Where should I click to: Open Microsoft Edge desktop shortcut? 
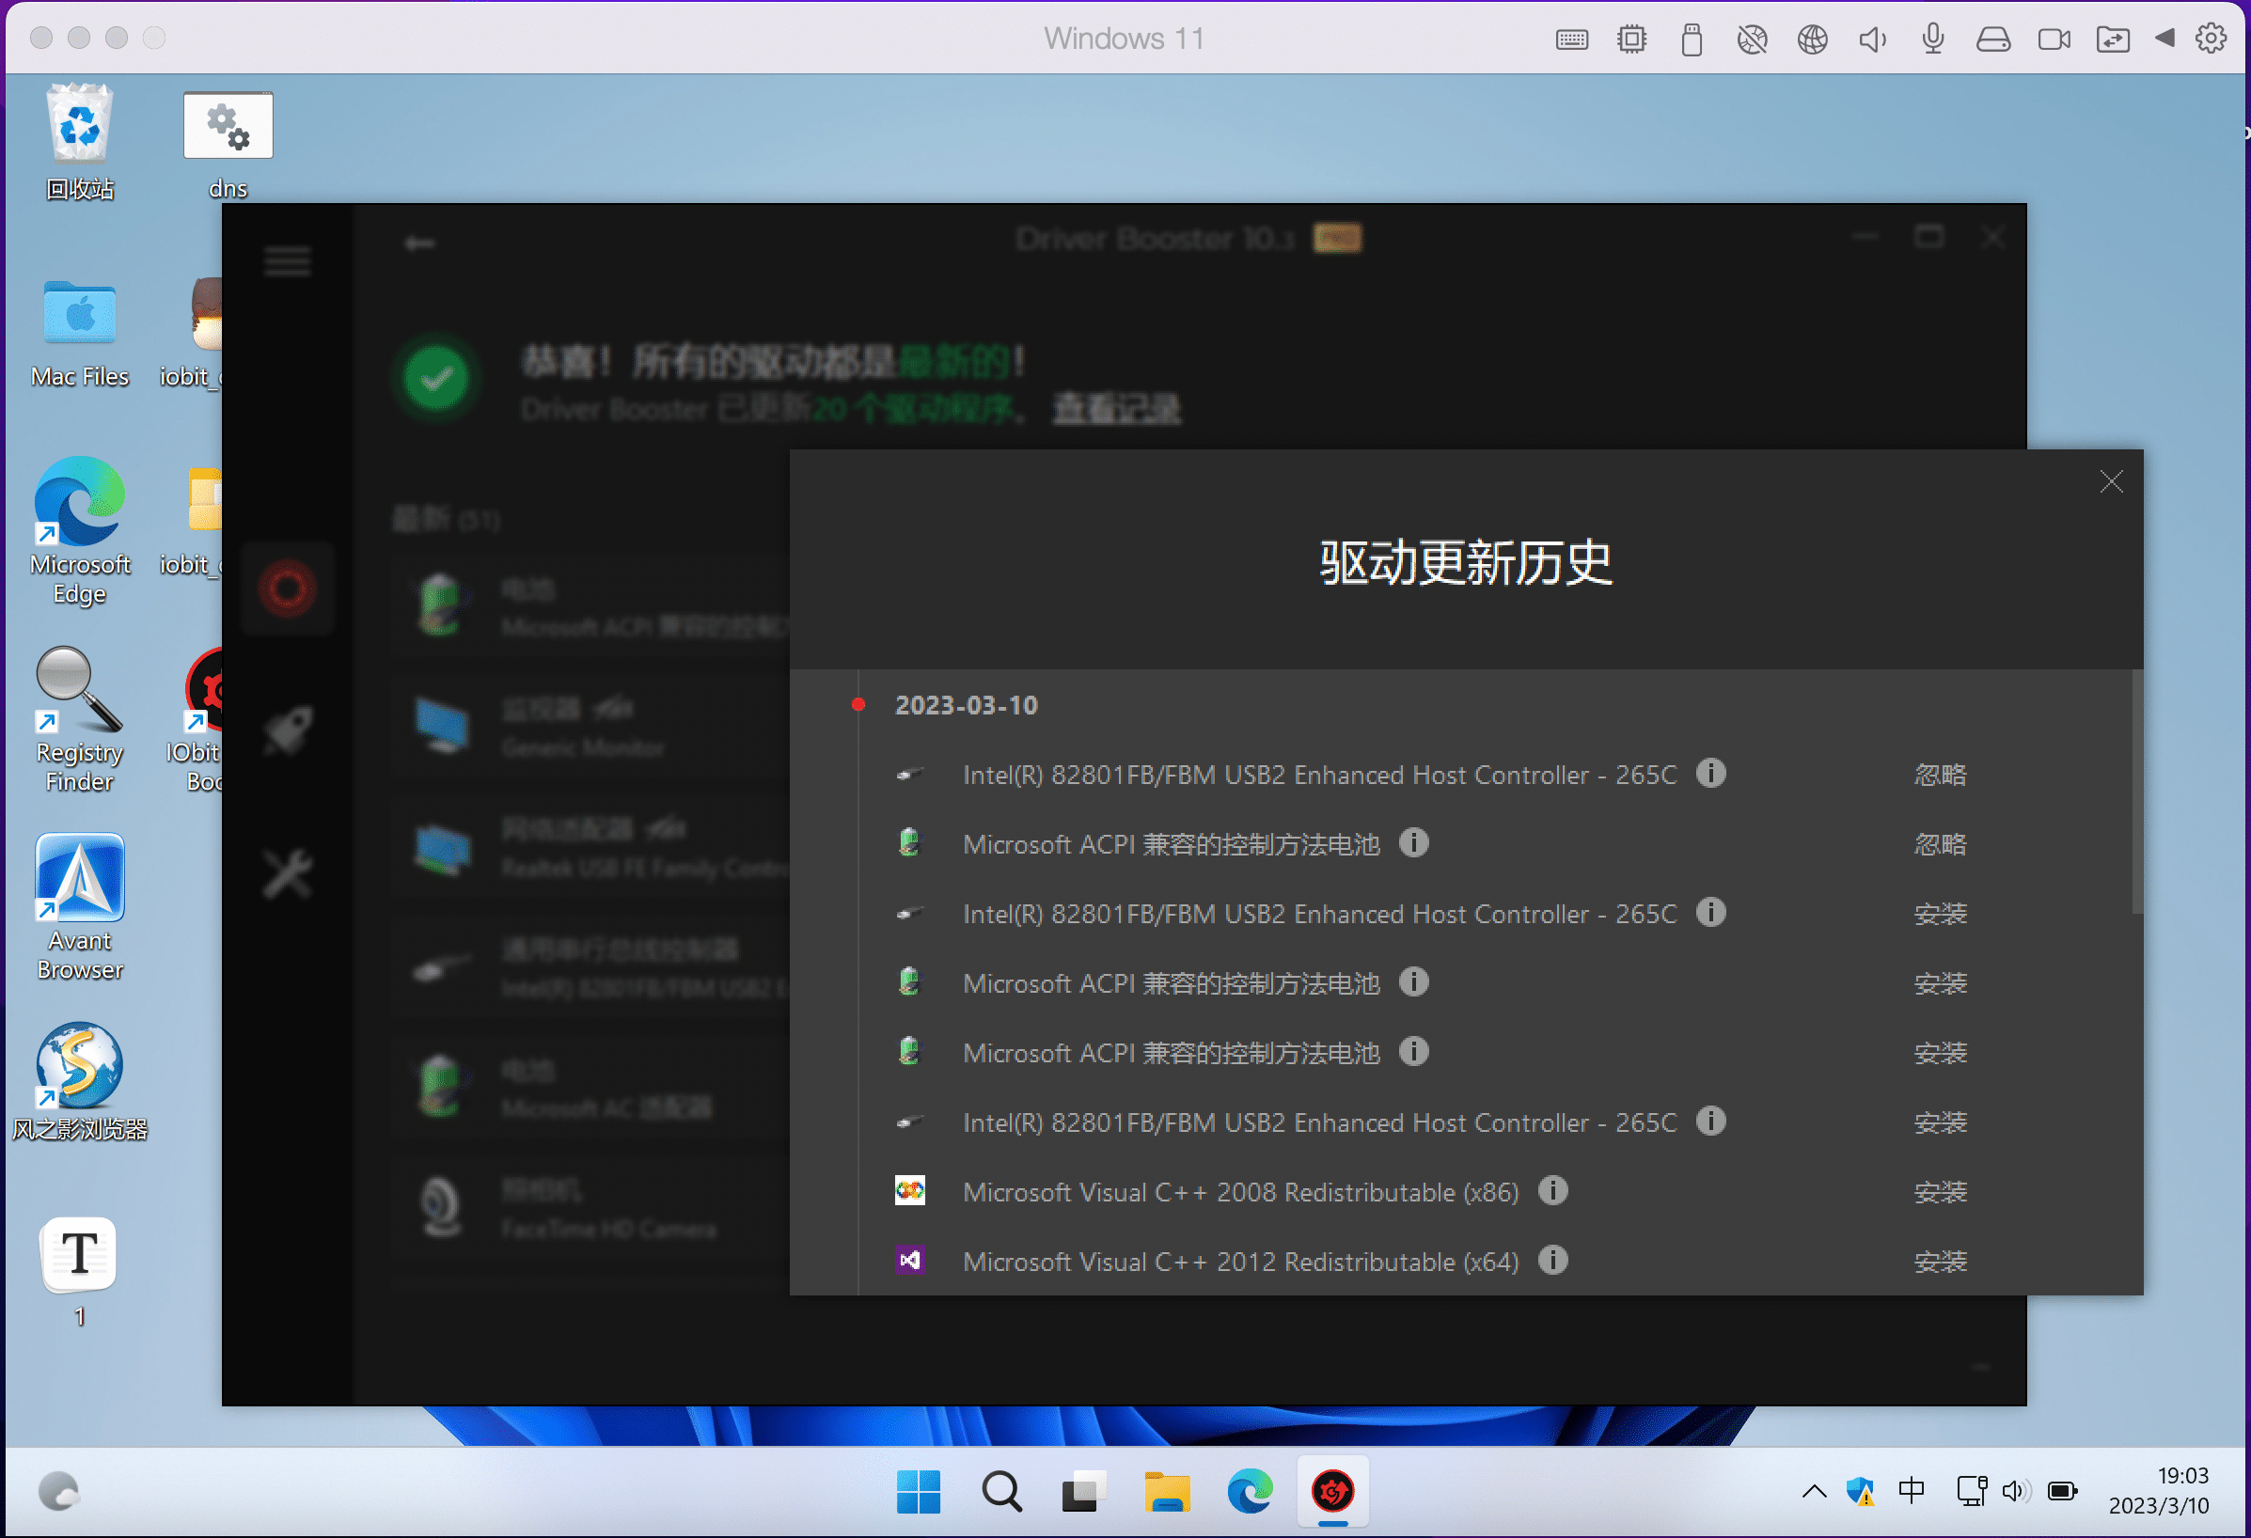coord(79,532)
